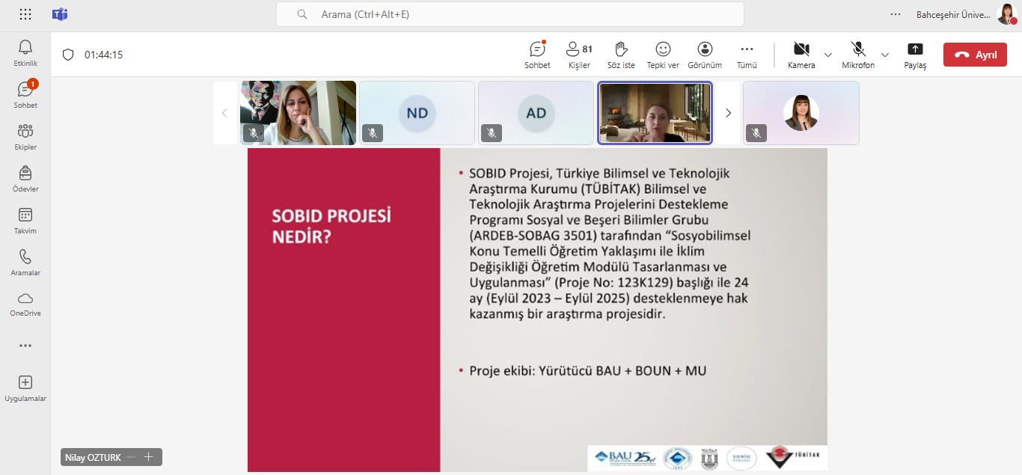Click the Arama search field
Screen dimensions: 1022x475
[510, 14]
